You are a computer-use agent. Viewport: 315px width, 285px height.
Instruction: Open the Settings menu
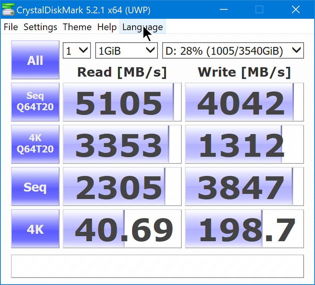40,27
